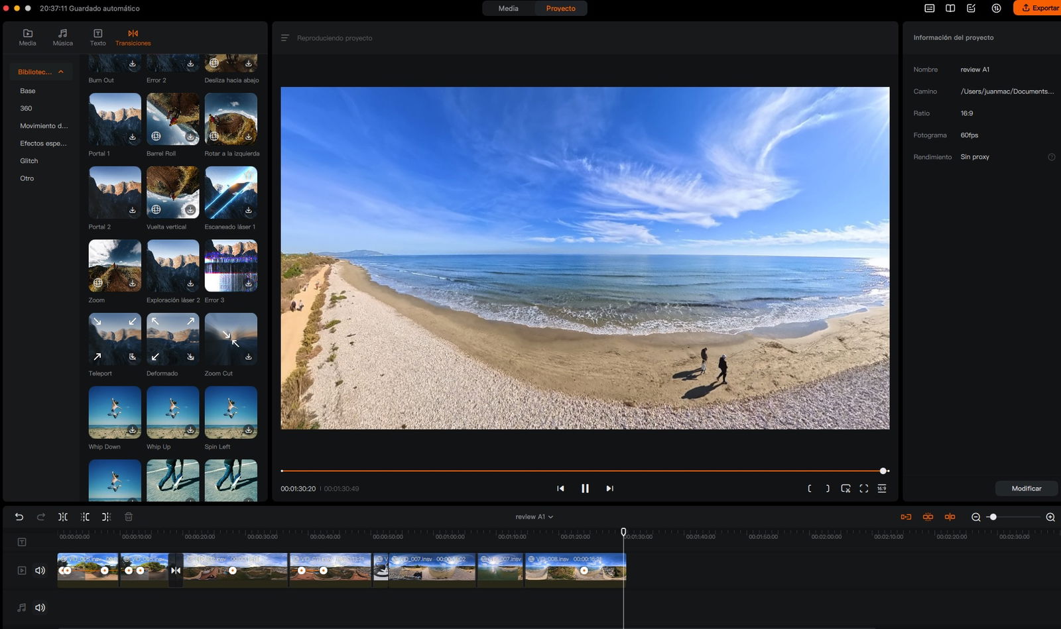This screenshot has height=629, width=1061.
Task: Click the Modificar button
Action: [1026, 488]
